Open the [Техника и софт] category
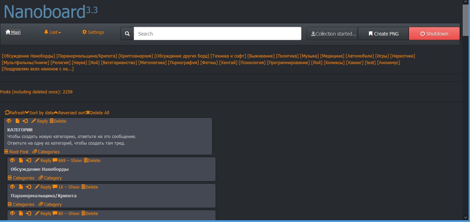Viewport: 470px width, 222px height. [228, 56]
